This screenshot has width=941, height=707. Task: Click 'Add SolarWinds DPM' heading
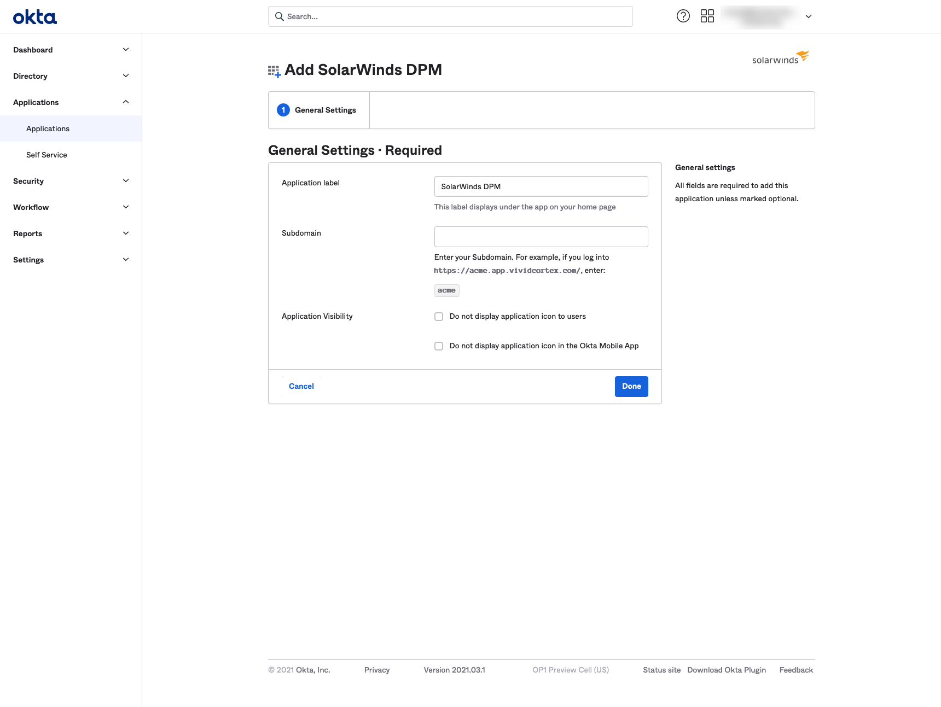363,70
